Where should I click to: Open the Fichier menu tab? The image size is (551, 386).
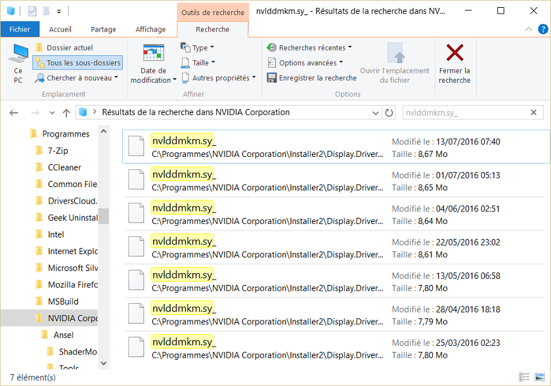click(20, 30)
